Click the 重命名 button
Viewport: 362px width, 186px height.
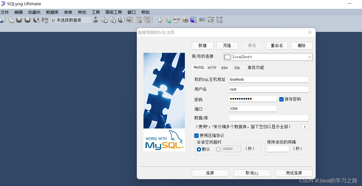click(277, 46)
